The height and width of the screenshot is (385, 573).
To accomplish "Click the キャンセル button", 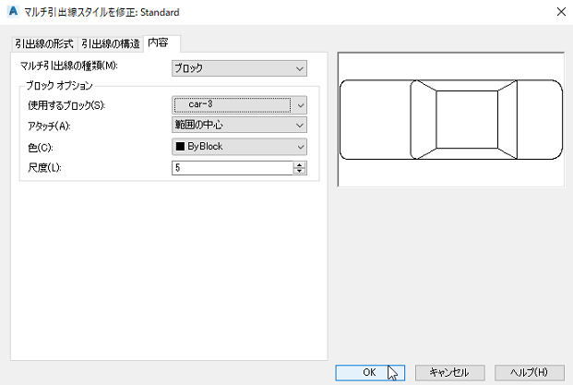I will (x=450, y=372).
